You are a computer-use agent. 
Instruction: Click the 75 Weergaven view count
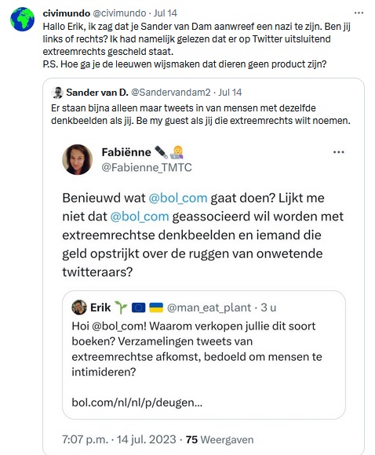click(220, 439)
